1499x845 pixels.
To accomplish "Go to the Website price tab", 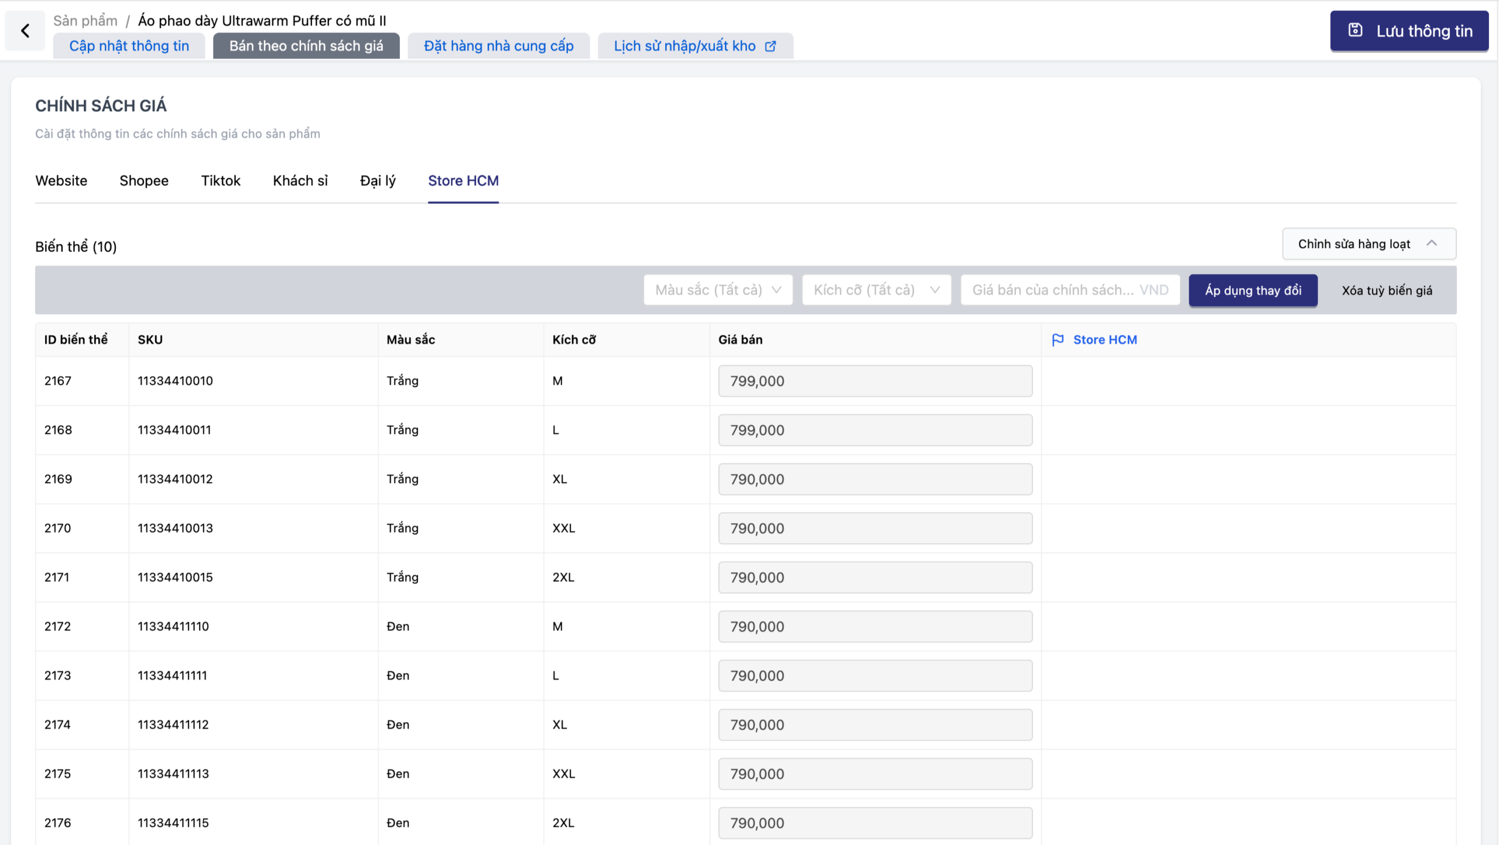I will tap(61, 181).
